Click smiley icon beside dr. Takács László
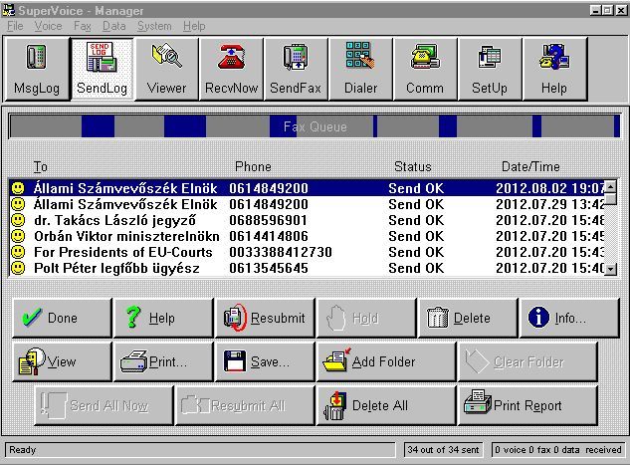Image resolution: width=630 pixels, height=465 pixels. point(18,220)
